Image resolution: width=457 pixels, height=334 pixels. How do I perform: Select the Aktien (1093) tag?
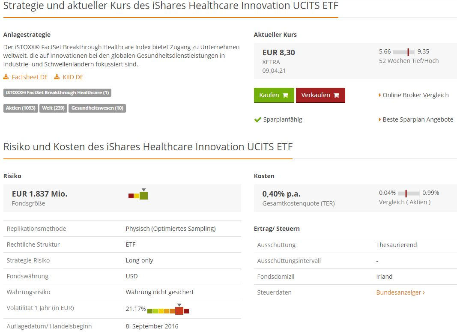[21, 108]
